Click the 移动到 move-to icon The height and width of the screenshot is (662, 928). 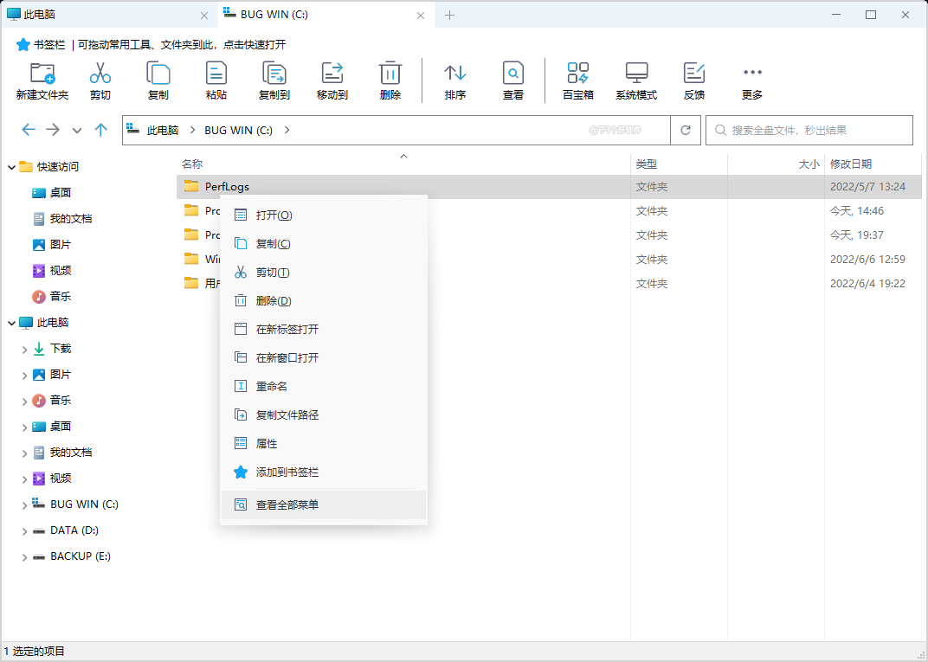point(332,80)
